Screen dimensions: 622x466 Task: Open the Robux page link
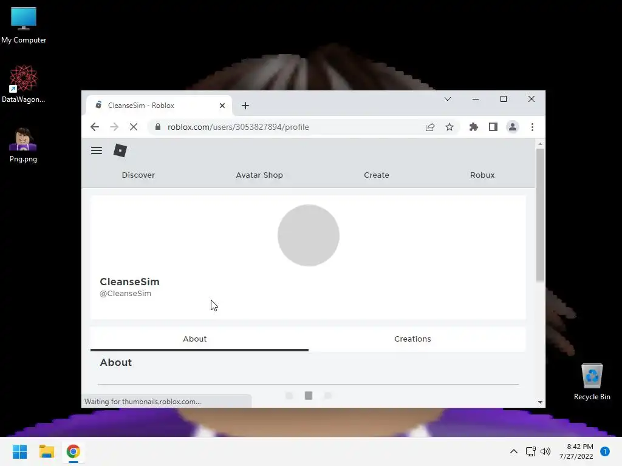482,175
